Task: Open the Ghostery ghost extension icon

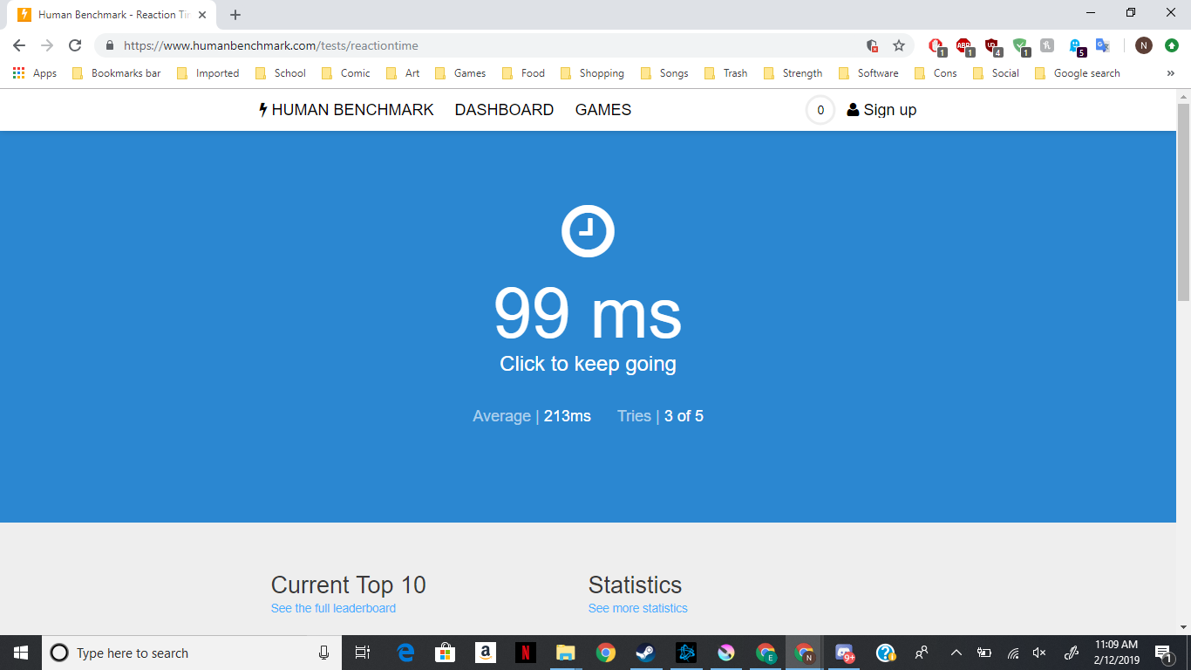Action: [1077, 46]
